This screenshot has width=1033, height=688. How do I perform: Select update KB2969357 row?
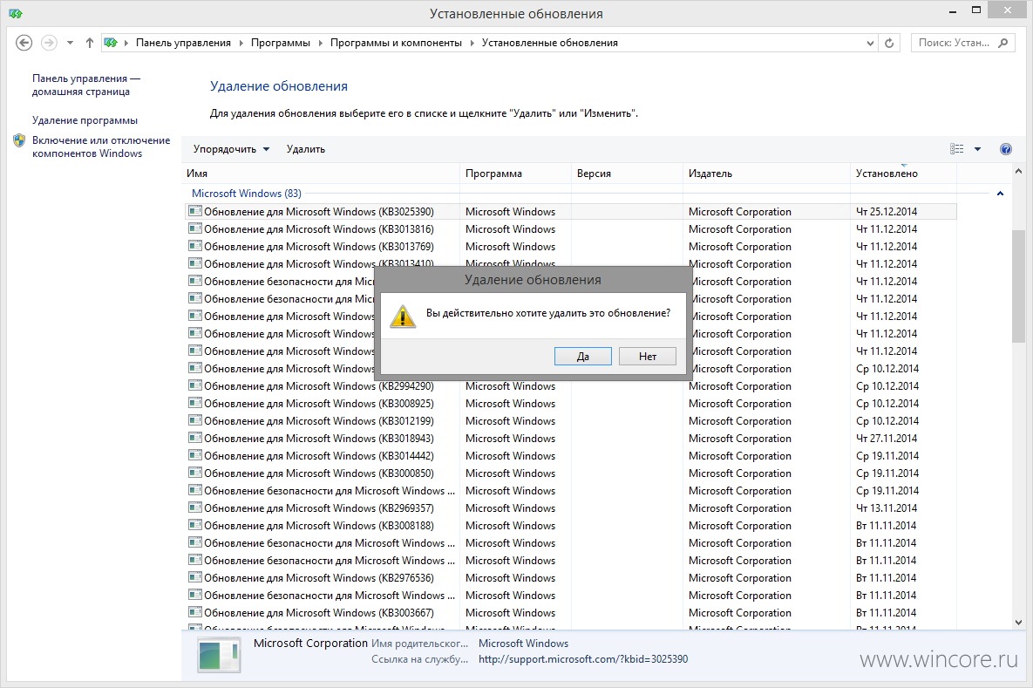click(x=570, y=508)
